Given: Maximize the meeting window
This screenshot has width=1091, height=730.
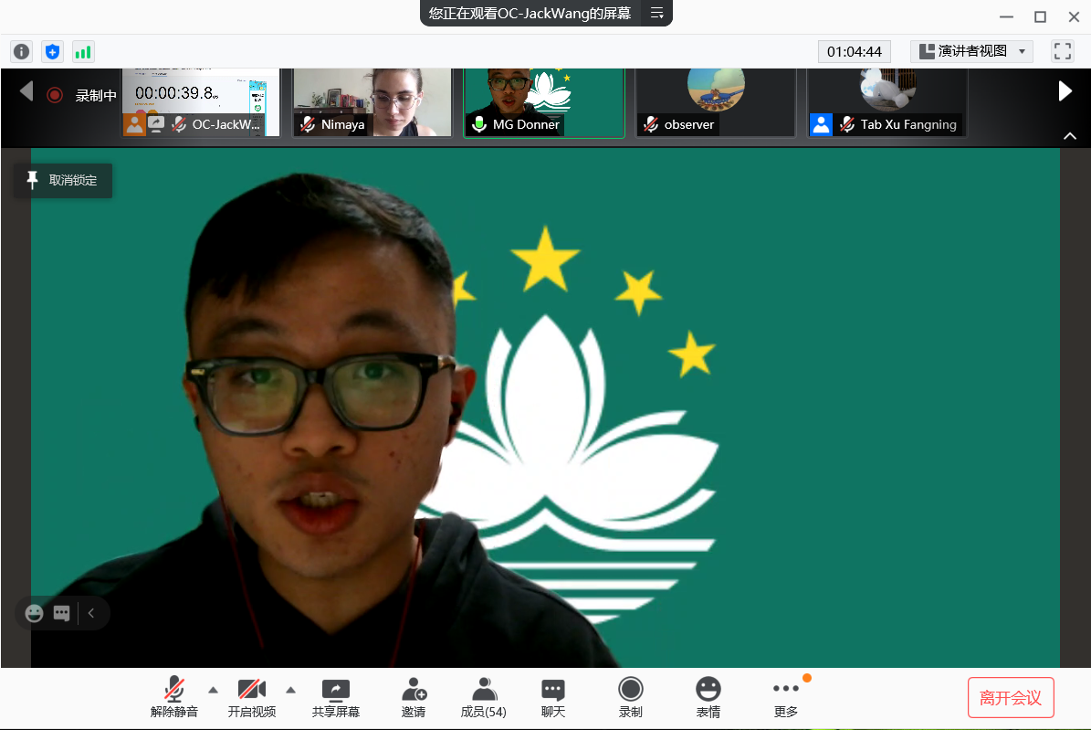Looking at the screenshot, I should [1040, 16].
